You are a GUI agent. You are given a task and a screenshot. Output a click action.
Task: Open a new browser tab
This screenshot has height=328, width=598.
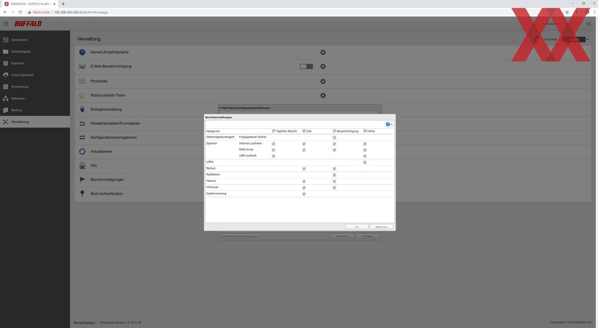(x=63, y=4)
